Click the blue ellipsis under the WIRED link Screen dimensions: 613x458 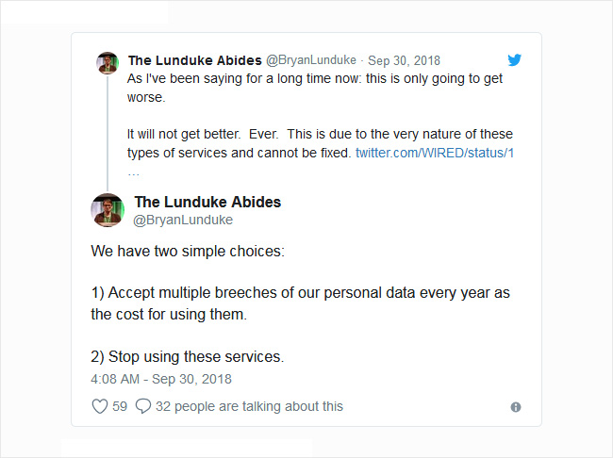pos(133,173)
